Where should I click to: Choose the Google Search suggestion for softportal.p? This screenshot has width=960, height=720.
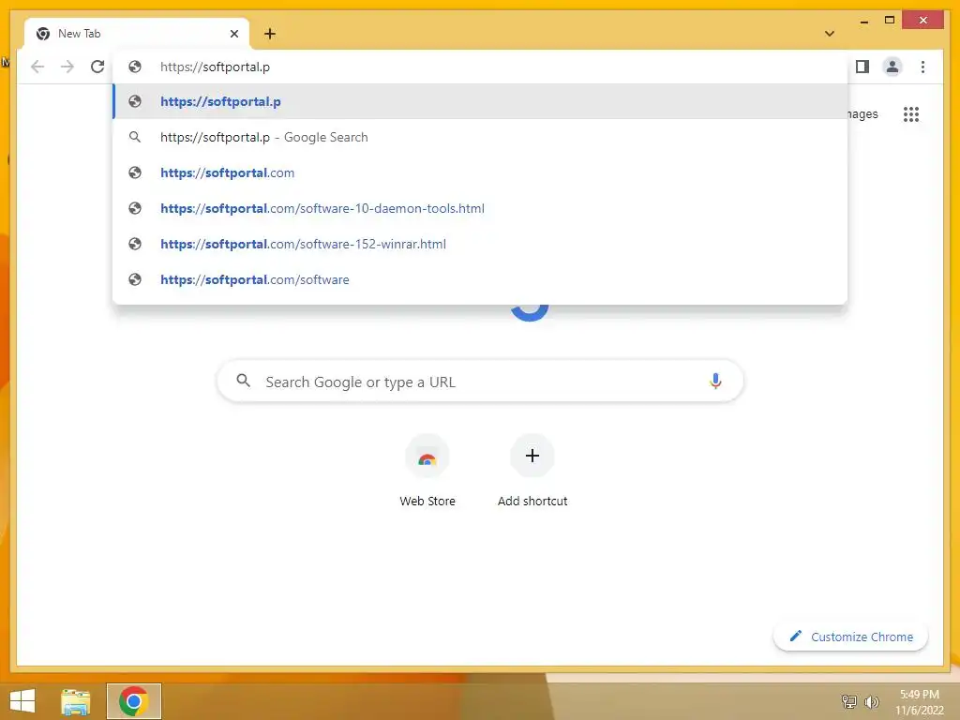pyautogui.click(x=481, y=137)
